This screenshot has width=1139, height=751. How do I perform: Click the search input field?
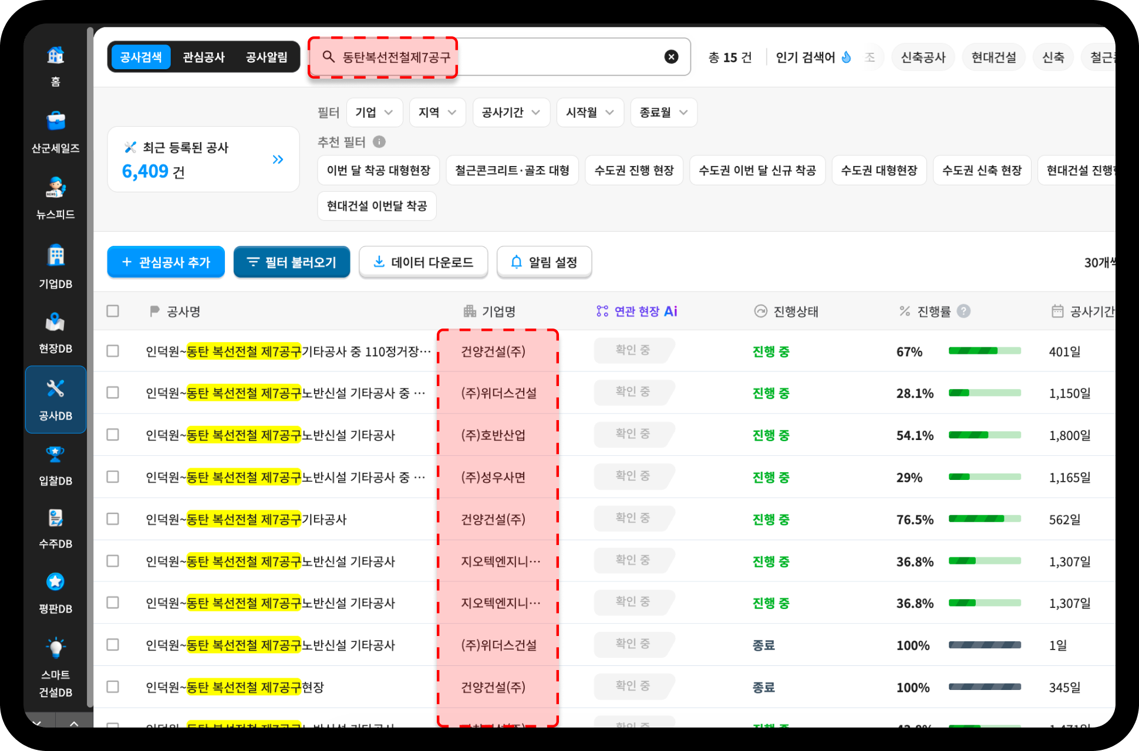click(500, 57)
